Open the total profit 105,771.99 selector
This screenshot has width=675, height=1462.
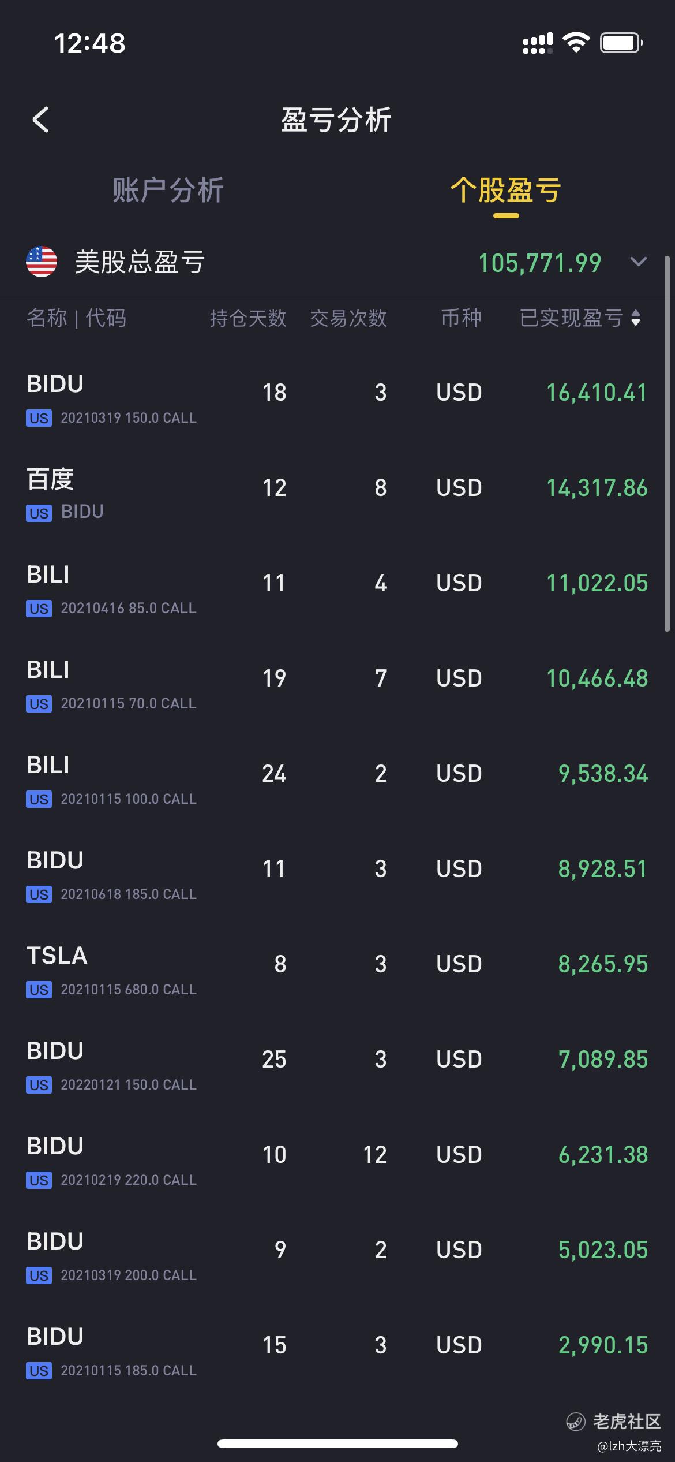pyautogui.click(x=540, y=263)
